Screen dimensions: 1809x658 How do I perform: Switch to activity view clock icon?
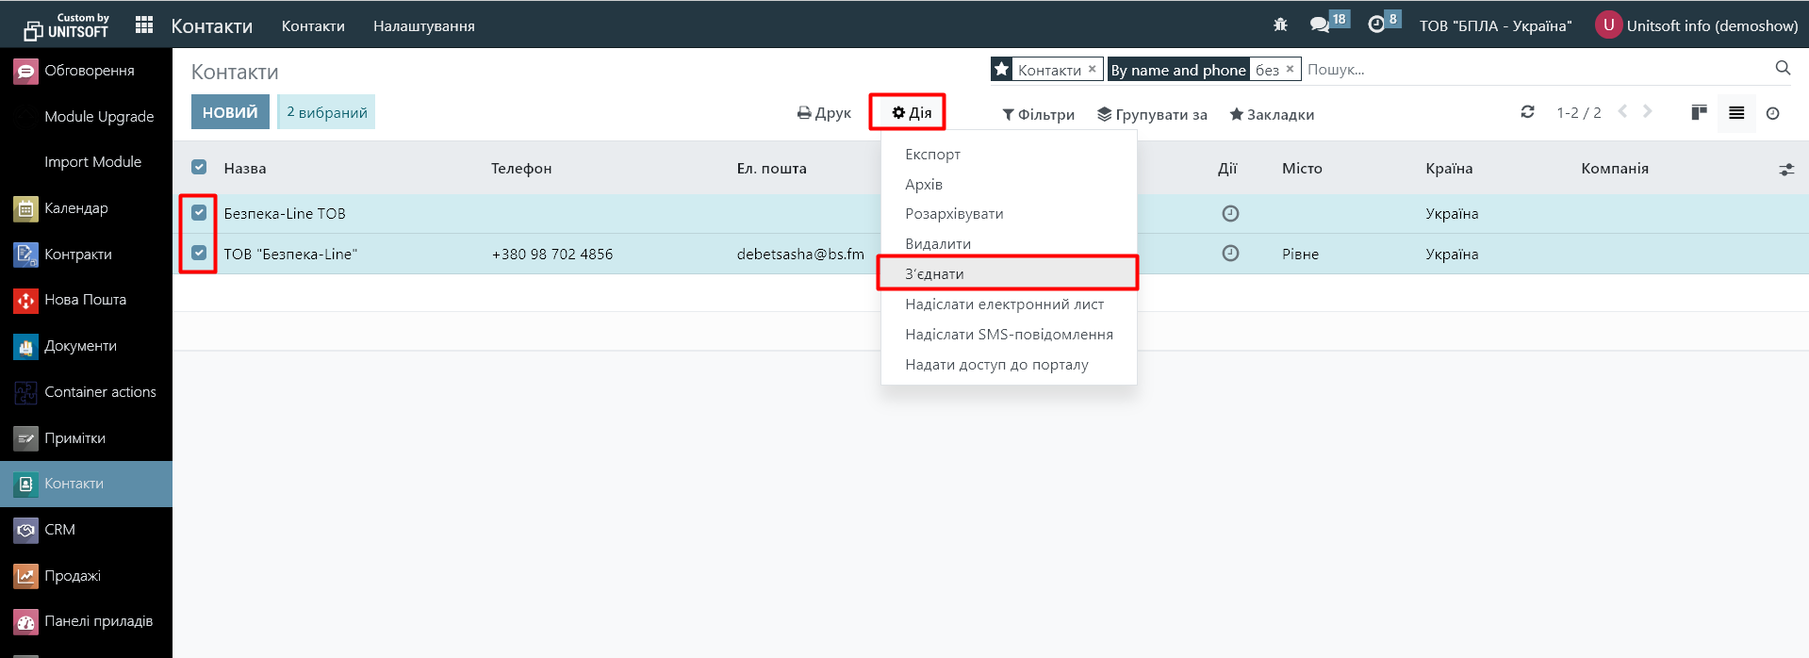point(1772,113)
